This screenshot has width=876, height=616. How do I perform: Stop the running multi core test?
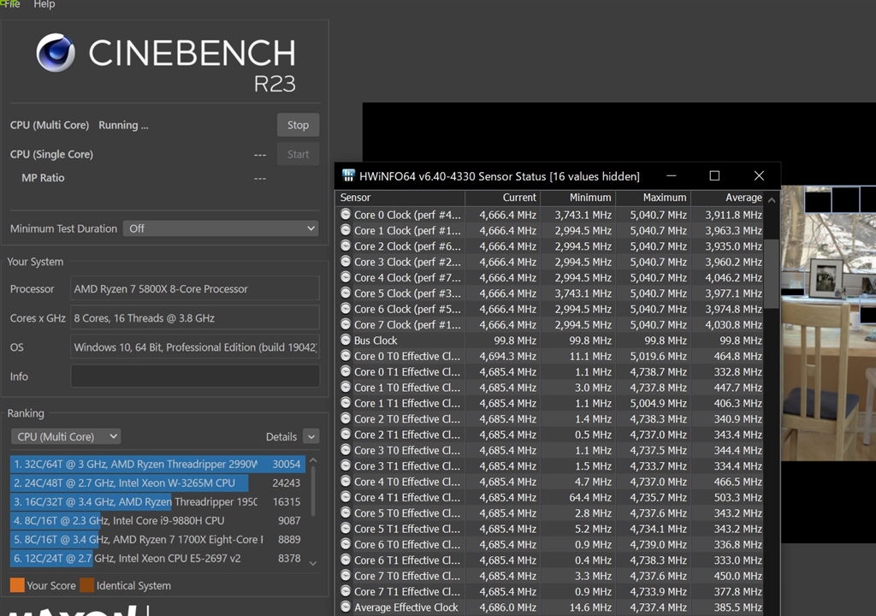[x=298, y=125]
